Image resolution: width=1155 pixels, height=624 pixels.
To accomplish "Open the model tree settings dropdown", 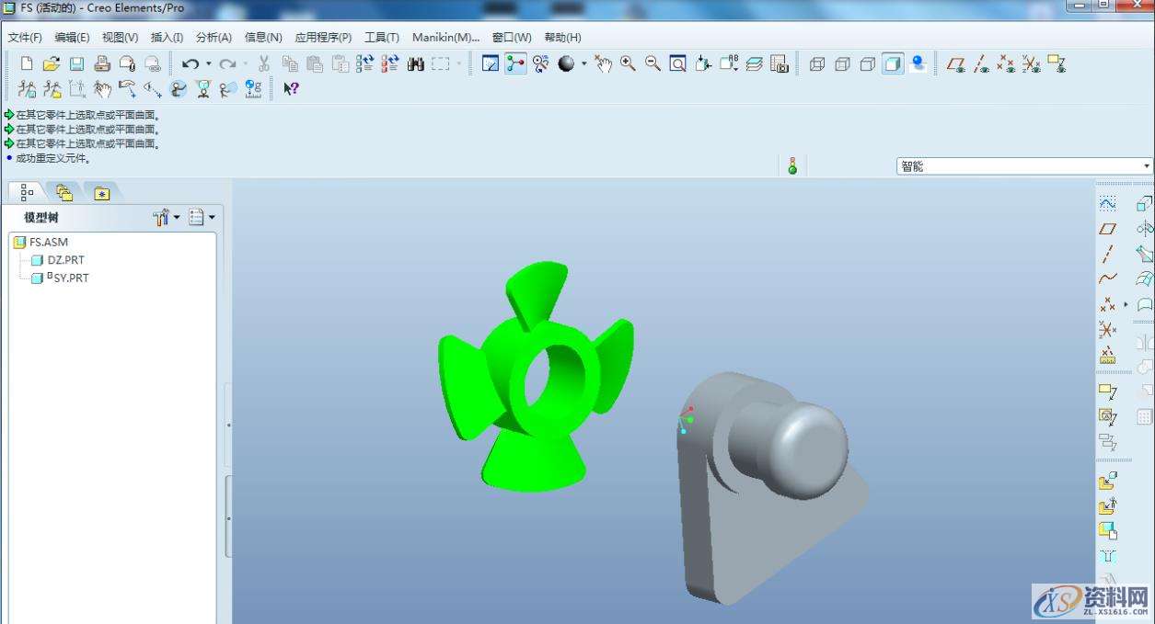I will click(x=167, y=218).
